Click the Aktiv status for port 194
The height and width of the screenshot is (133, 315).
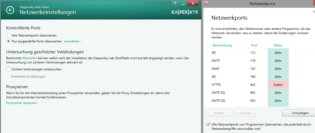(278, 77)
